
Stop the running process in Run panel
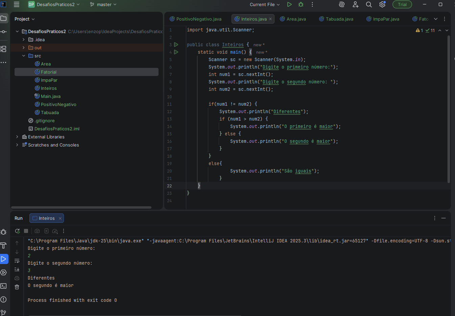[26, 231]
